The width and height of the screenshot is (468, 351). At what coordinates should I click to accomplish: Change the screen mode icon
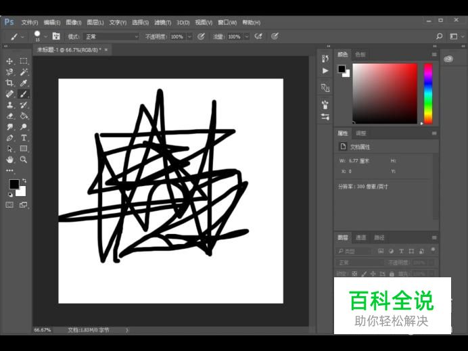pos(23,205)
